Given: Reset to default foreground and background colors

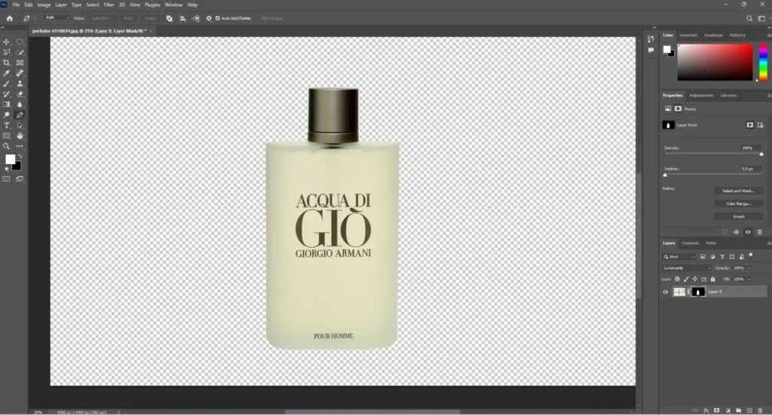Looking at the screenshot, I should pyautogui.click(x=7, y=169).
